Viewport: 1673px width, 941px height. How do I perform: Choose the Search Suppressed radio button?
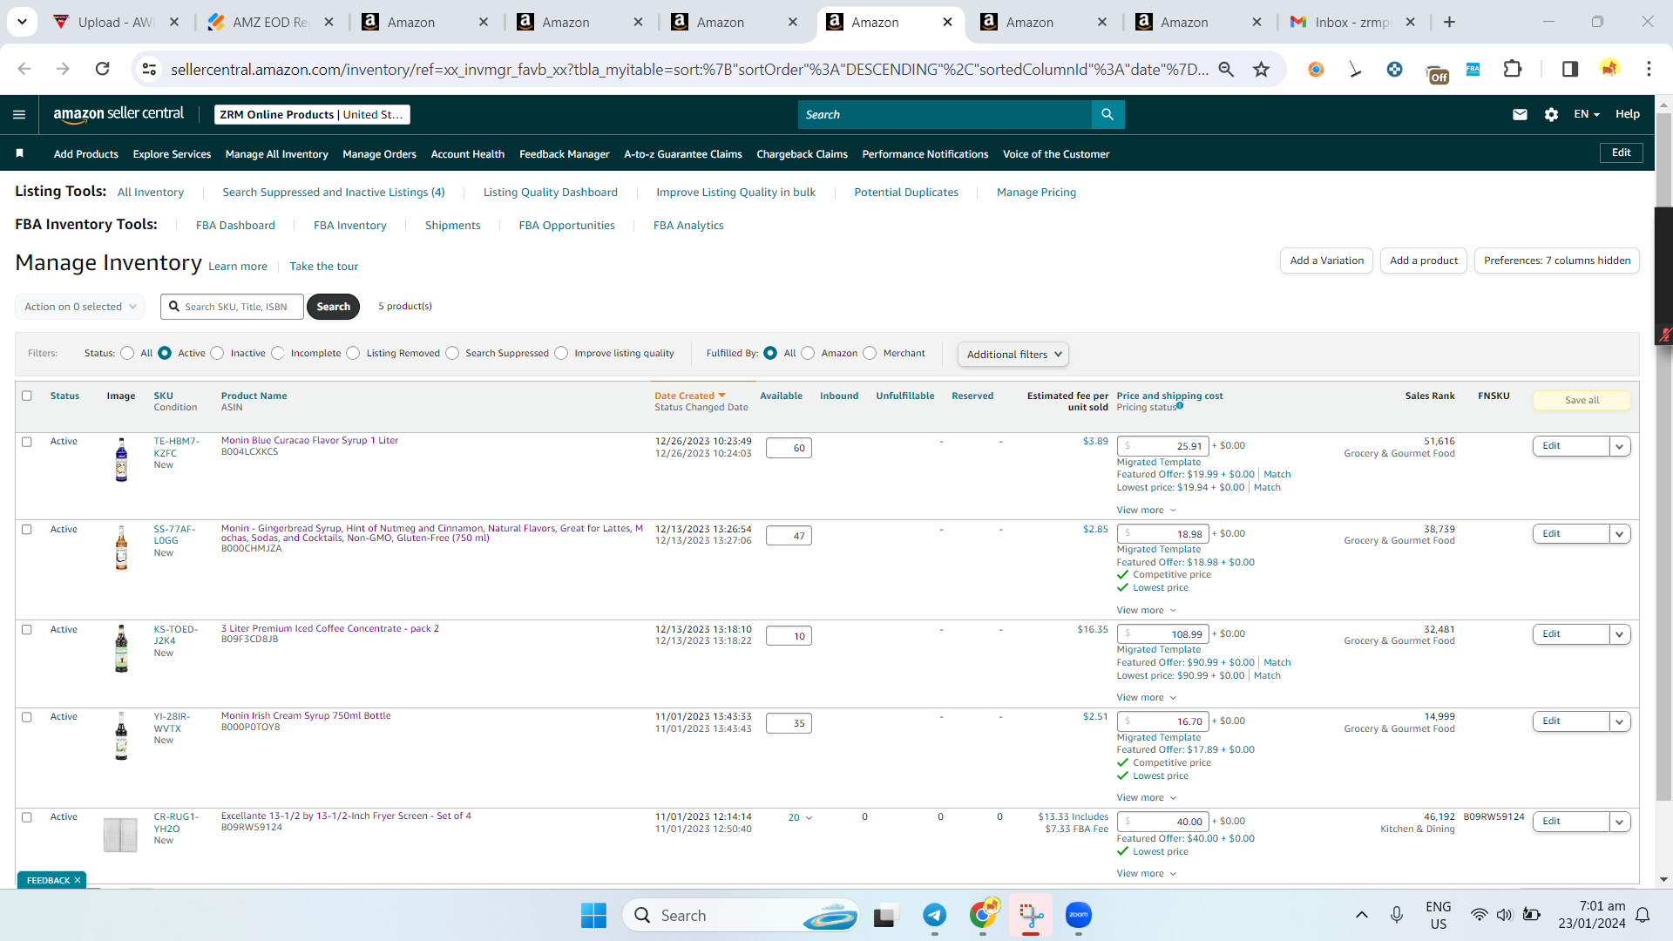pos(452,353)
